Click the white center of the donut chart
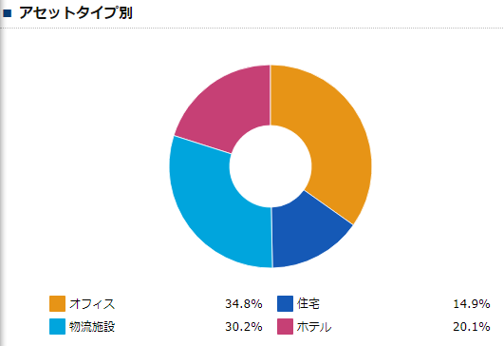The width and height of the screenshot is (504, 346). click(x=271, y=166)
